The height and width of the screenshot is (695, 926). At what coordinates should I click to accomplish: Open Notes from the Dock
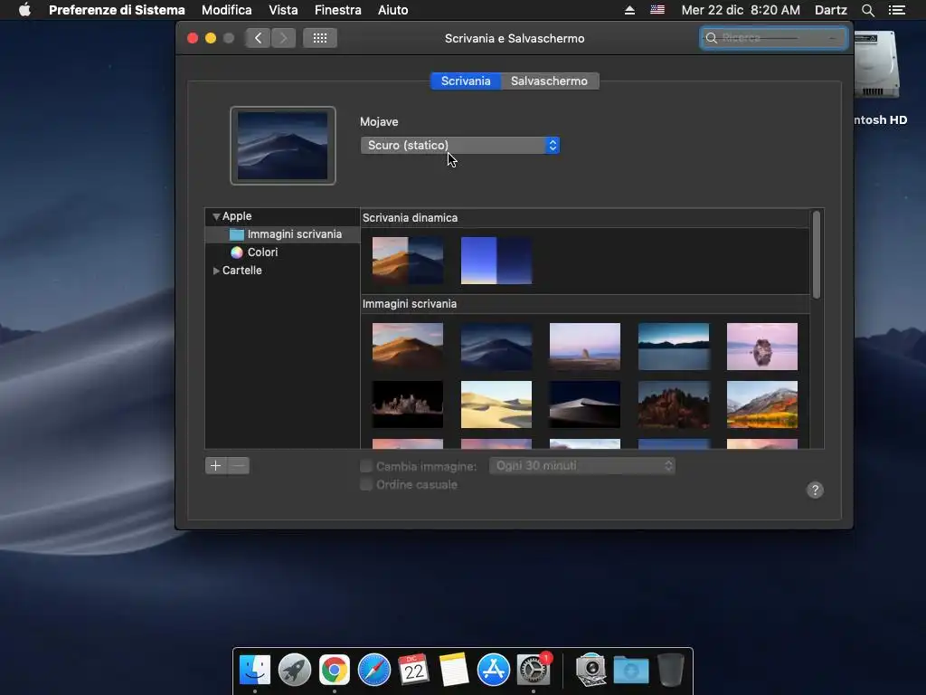(x=454, y=671)
